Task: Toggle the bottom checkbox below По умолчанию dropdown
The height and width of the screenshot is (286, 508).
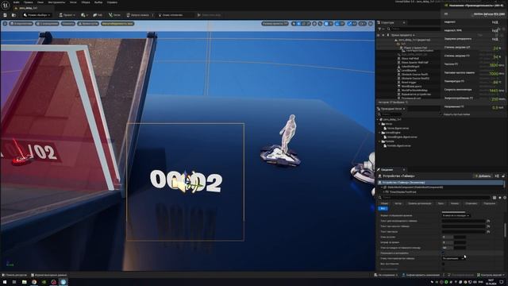Action: pyautogui.click(x=444, y=264)
